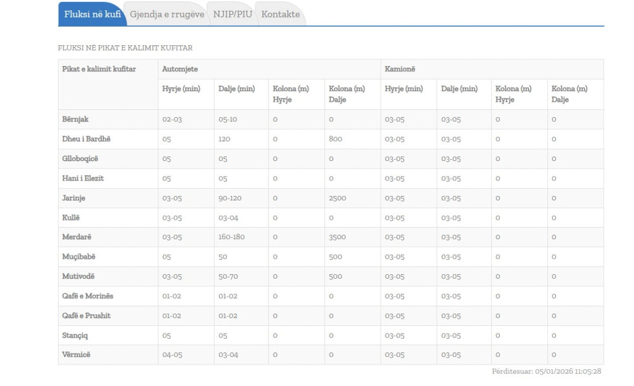Click the Kamionë column group header

[400, 69]
